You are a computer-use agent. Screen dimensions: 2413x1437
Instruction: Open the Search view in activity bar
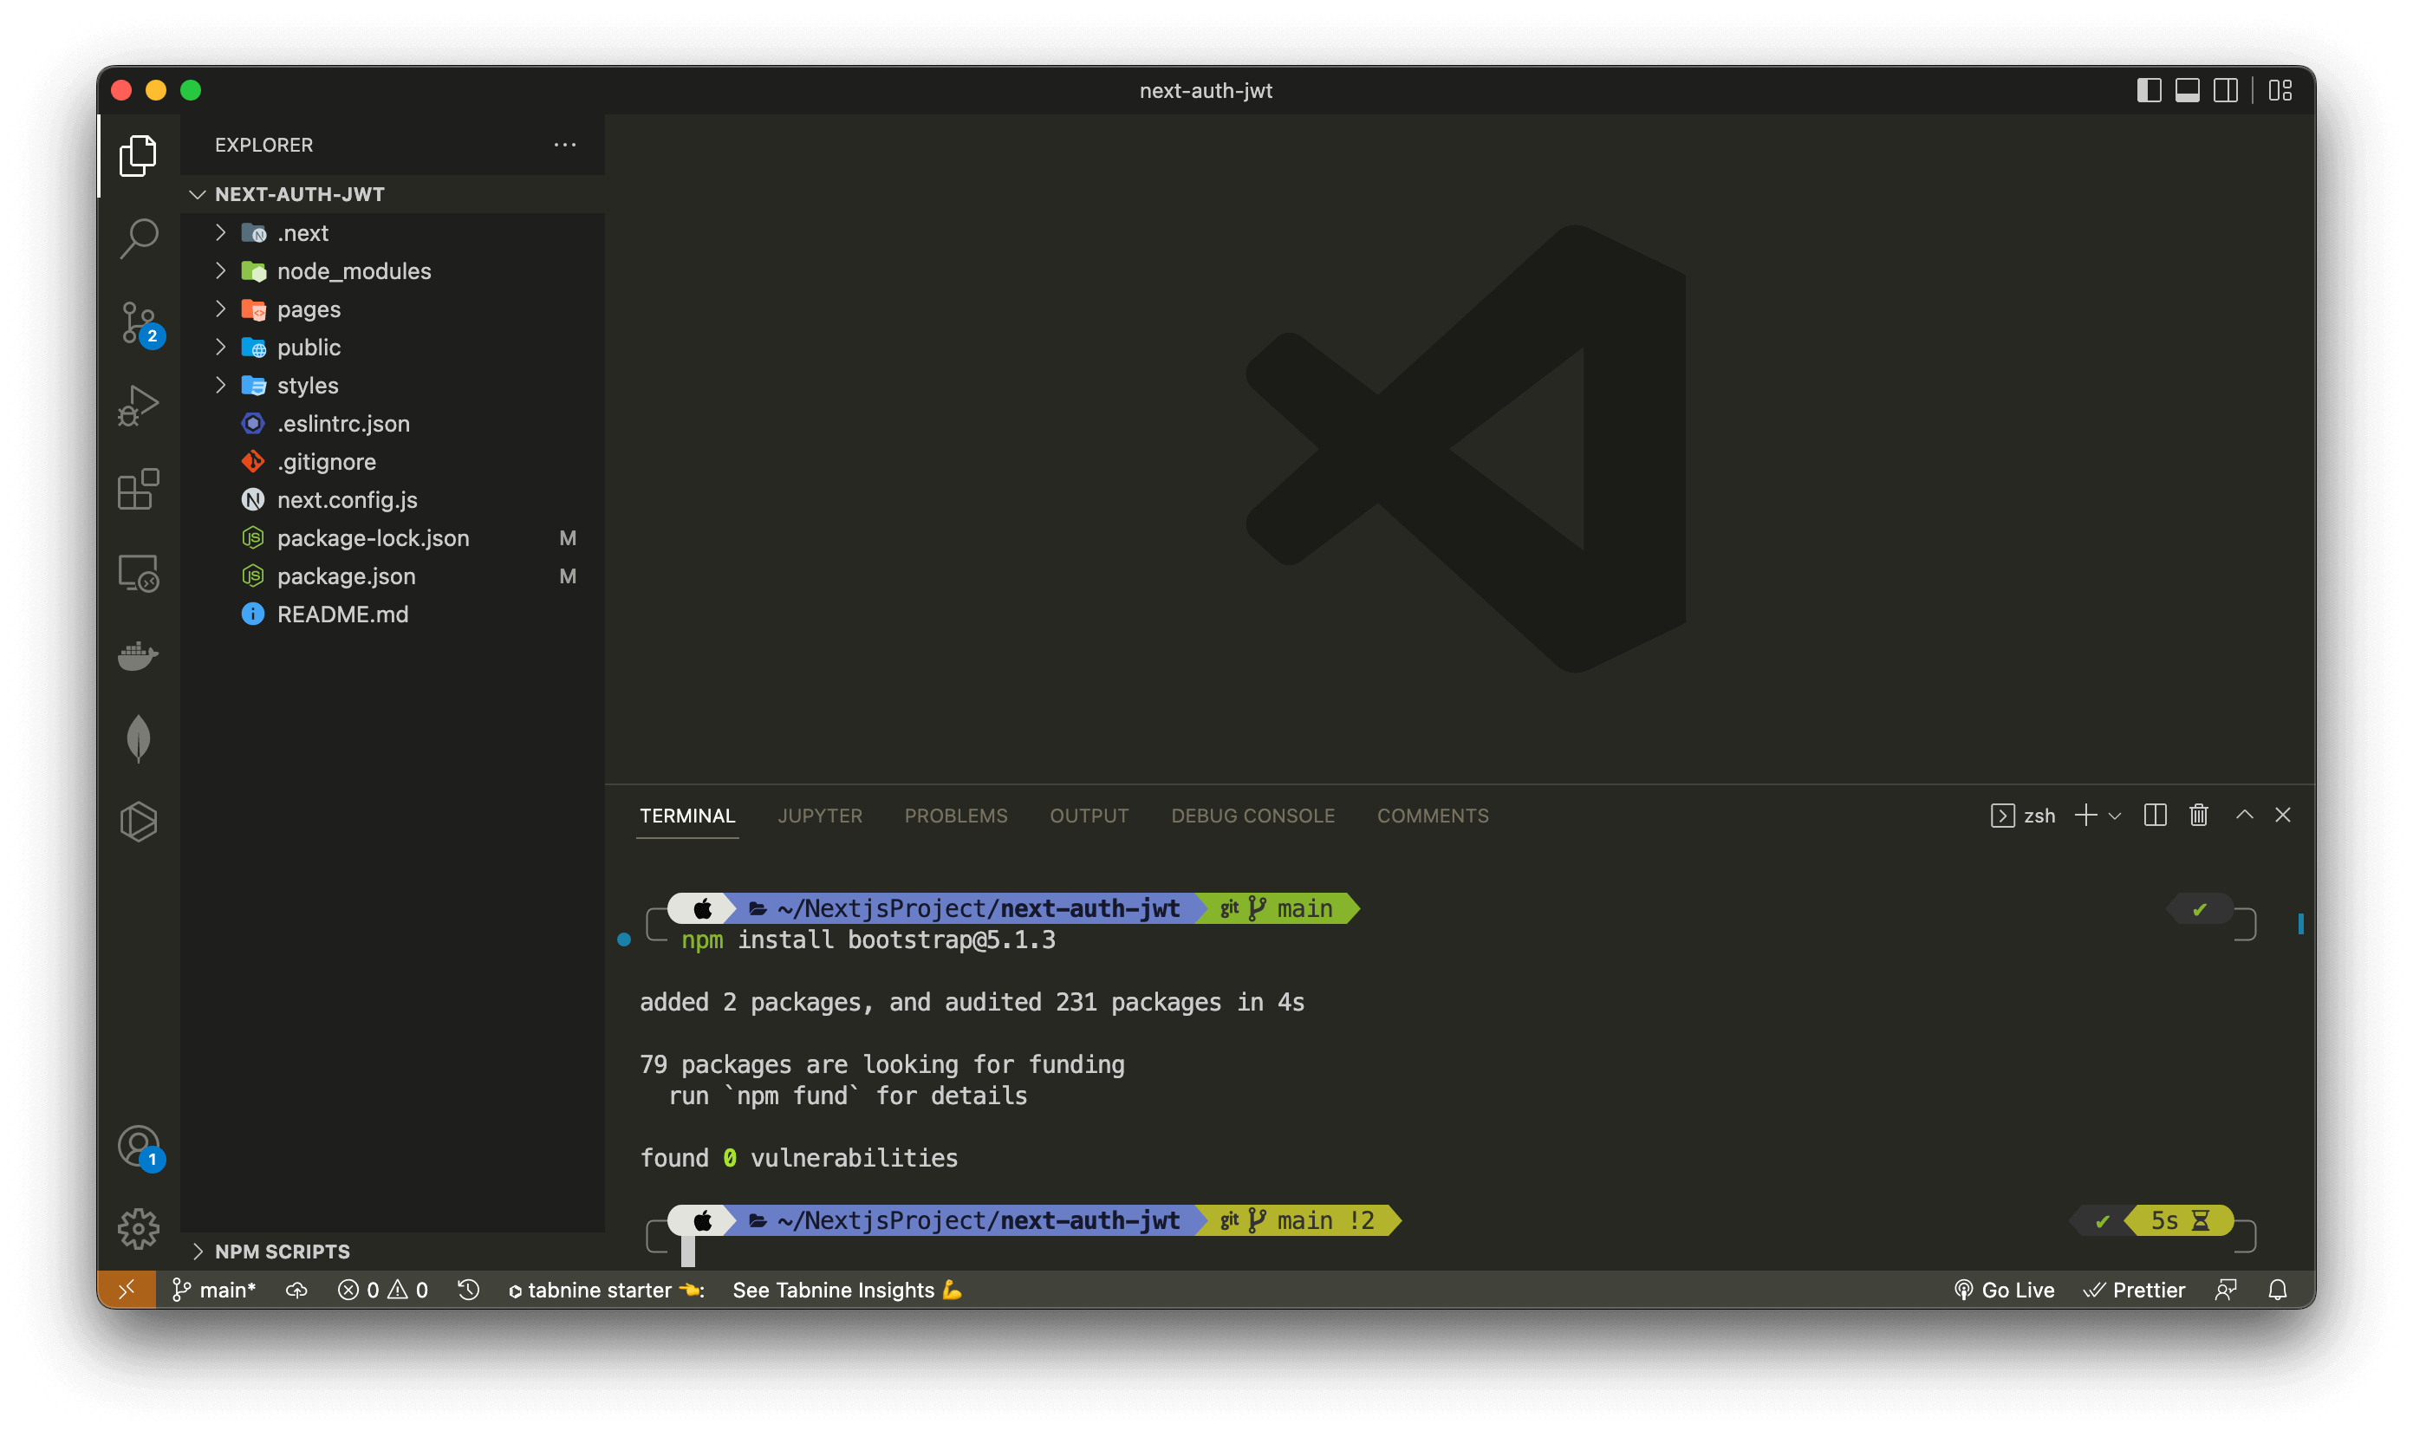(x=139, y=237)
